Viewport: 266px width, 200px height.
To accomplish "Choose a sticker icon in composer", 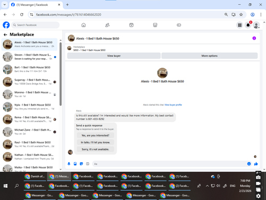I will click(81, 164).
